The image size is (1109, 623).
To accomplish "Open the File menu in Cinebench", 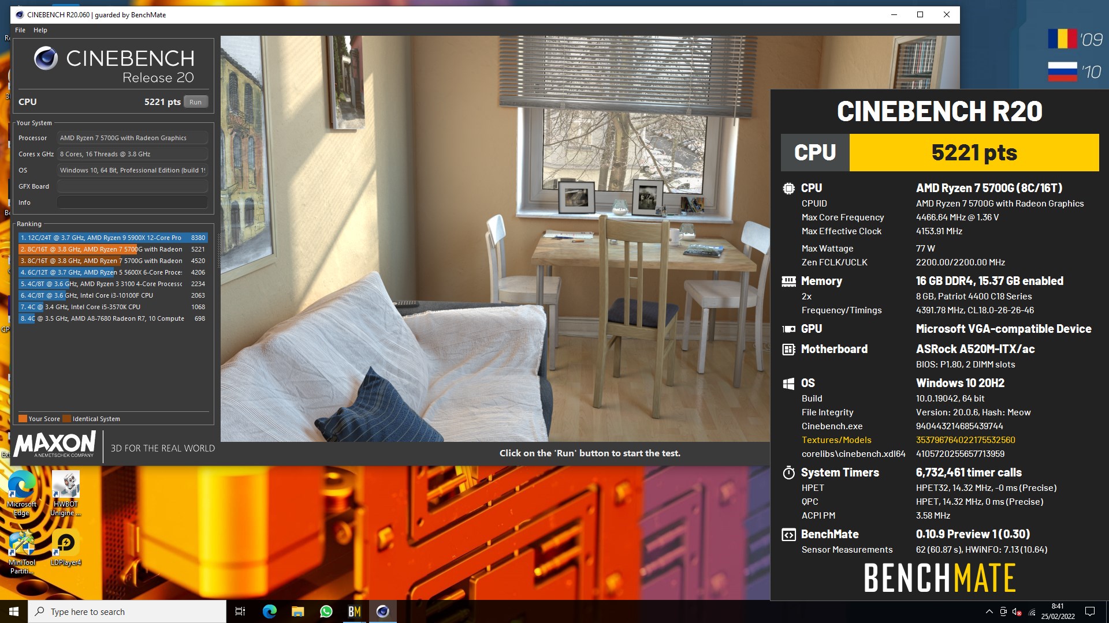I will [x=20, y=30].
